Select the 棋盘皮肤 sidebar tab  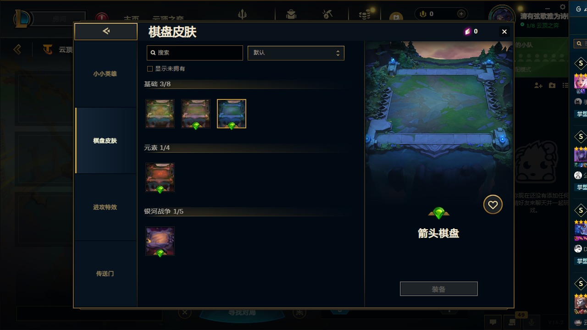[x=105, y=141]
